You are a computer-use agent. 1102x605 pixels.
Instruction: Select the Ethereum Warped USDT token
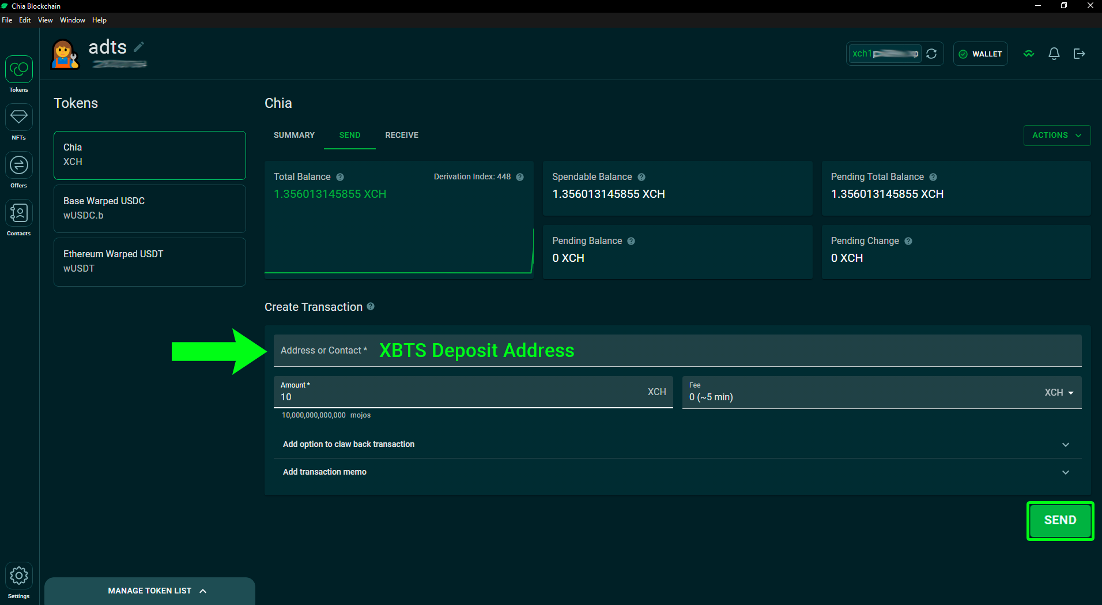point(150,262)
